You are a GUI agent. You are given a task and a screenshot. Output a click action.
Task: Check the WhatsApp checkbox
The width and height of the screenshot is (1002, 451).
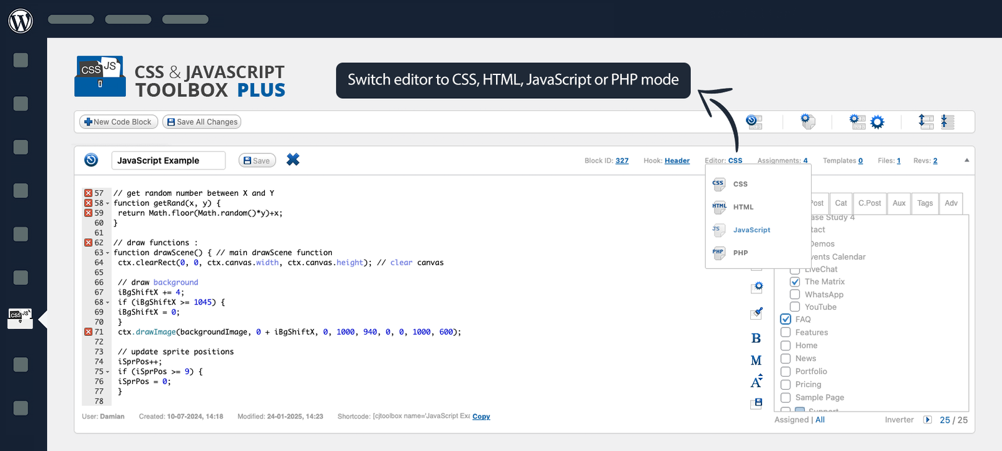click(795, 294)
